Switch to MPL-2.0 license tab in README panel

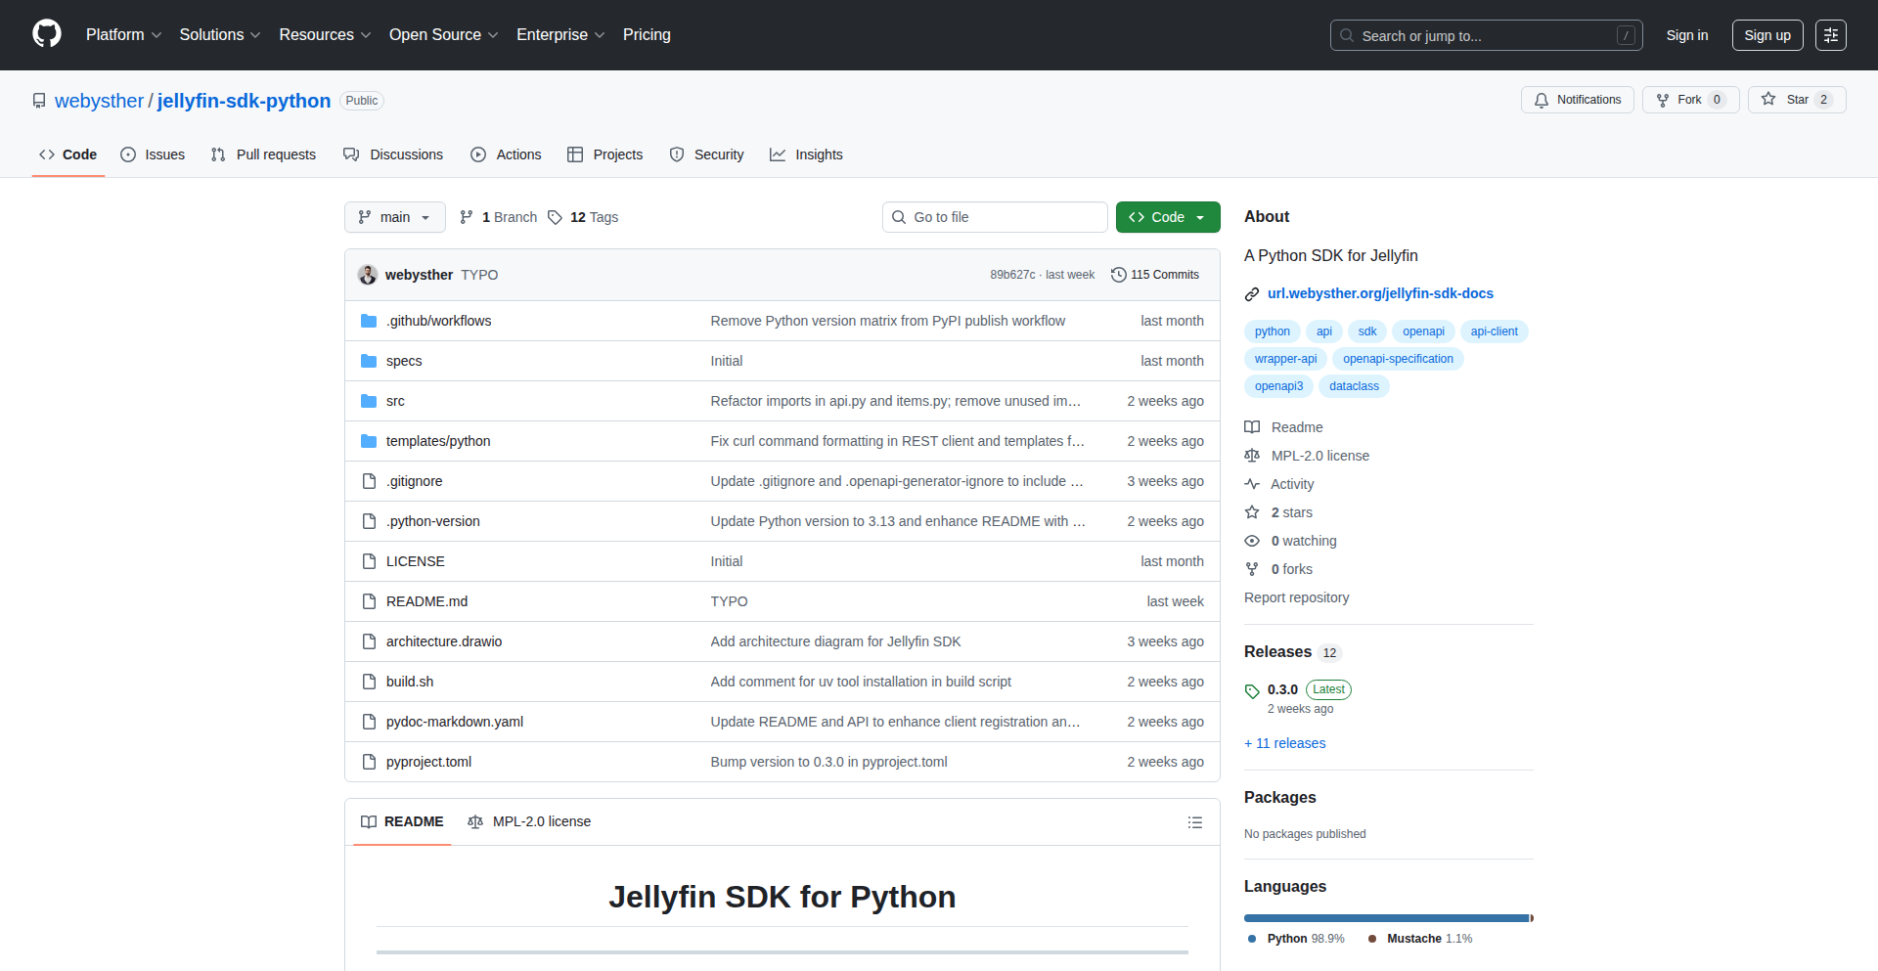tap(529, 821)
